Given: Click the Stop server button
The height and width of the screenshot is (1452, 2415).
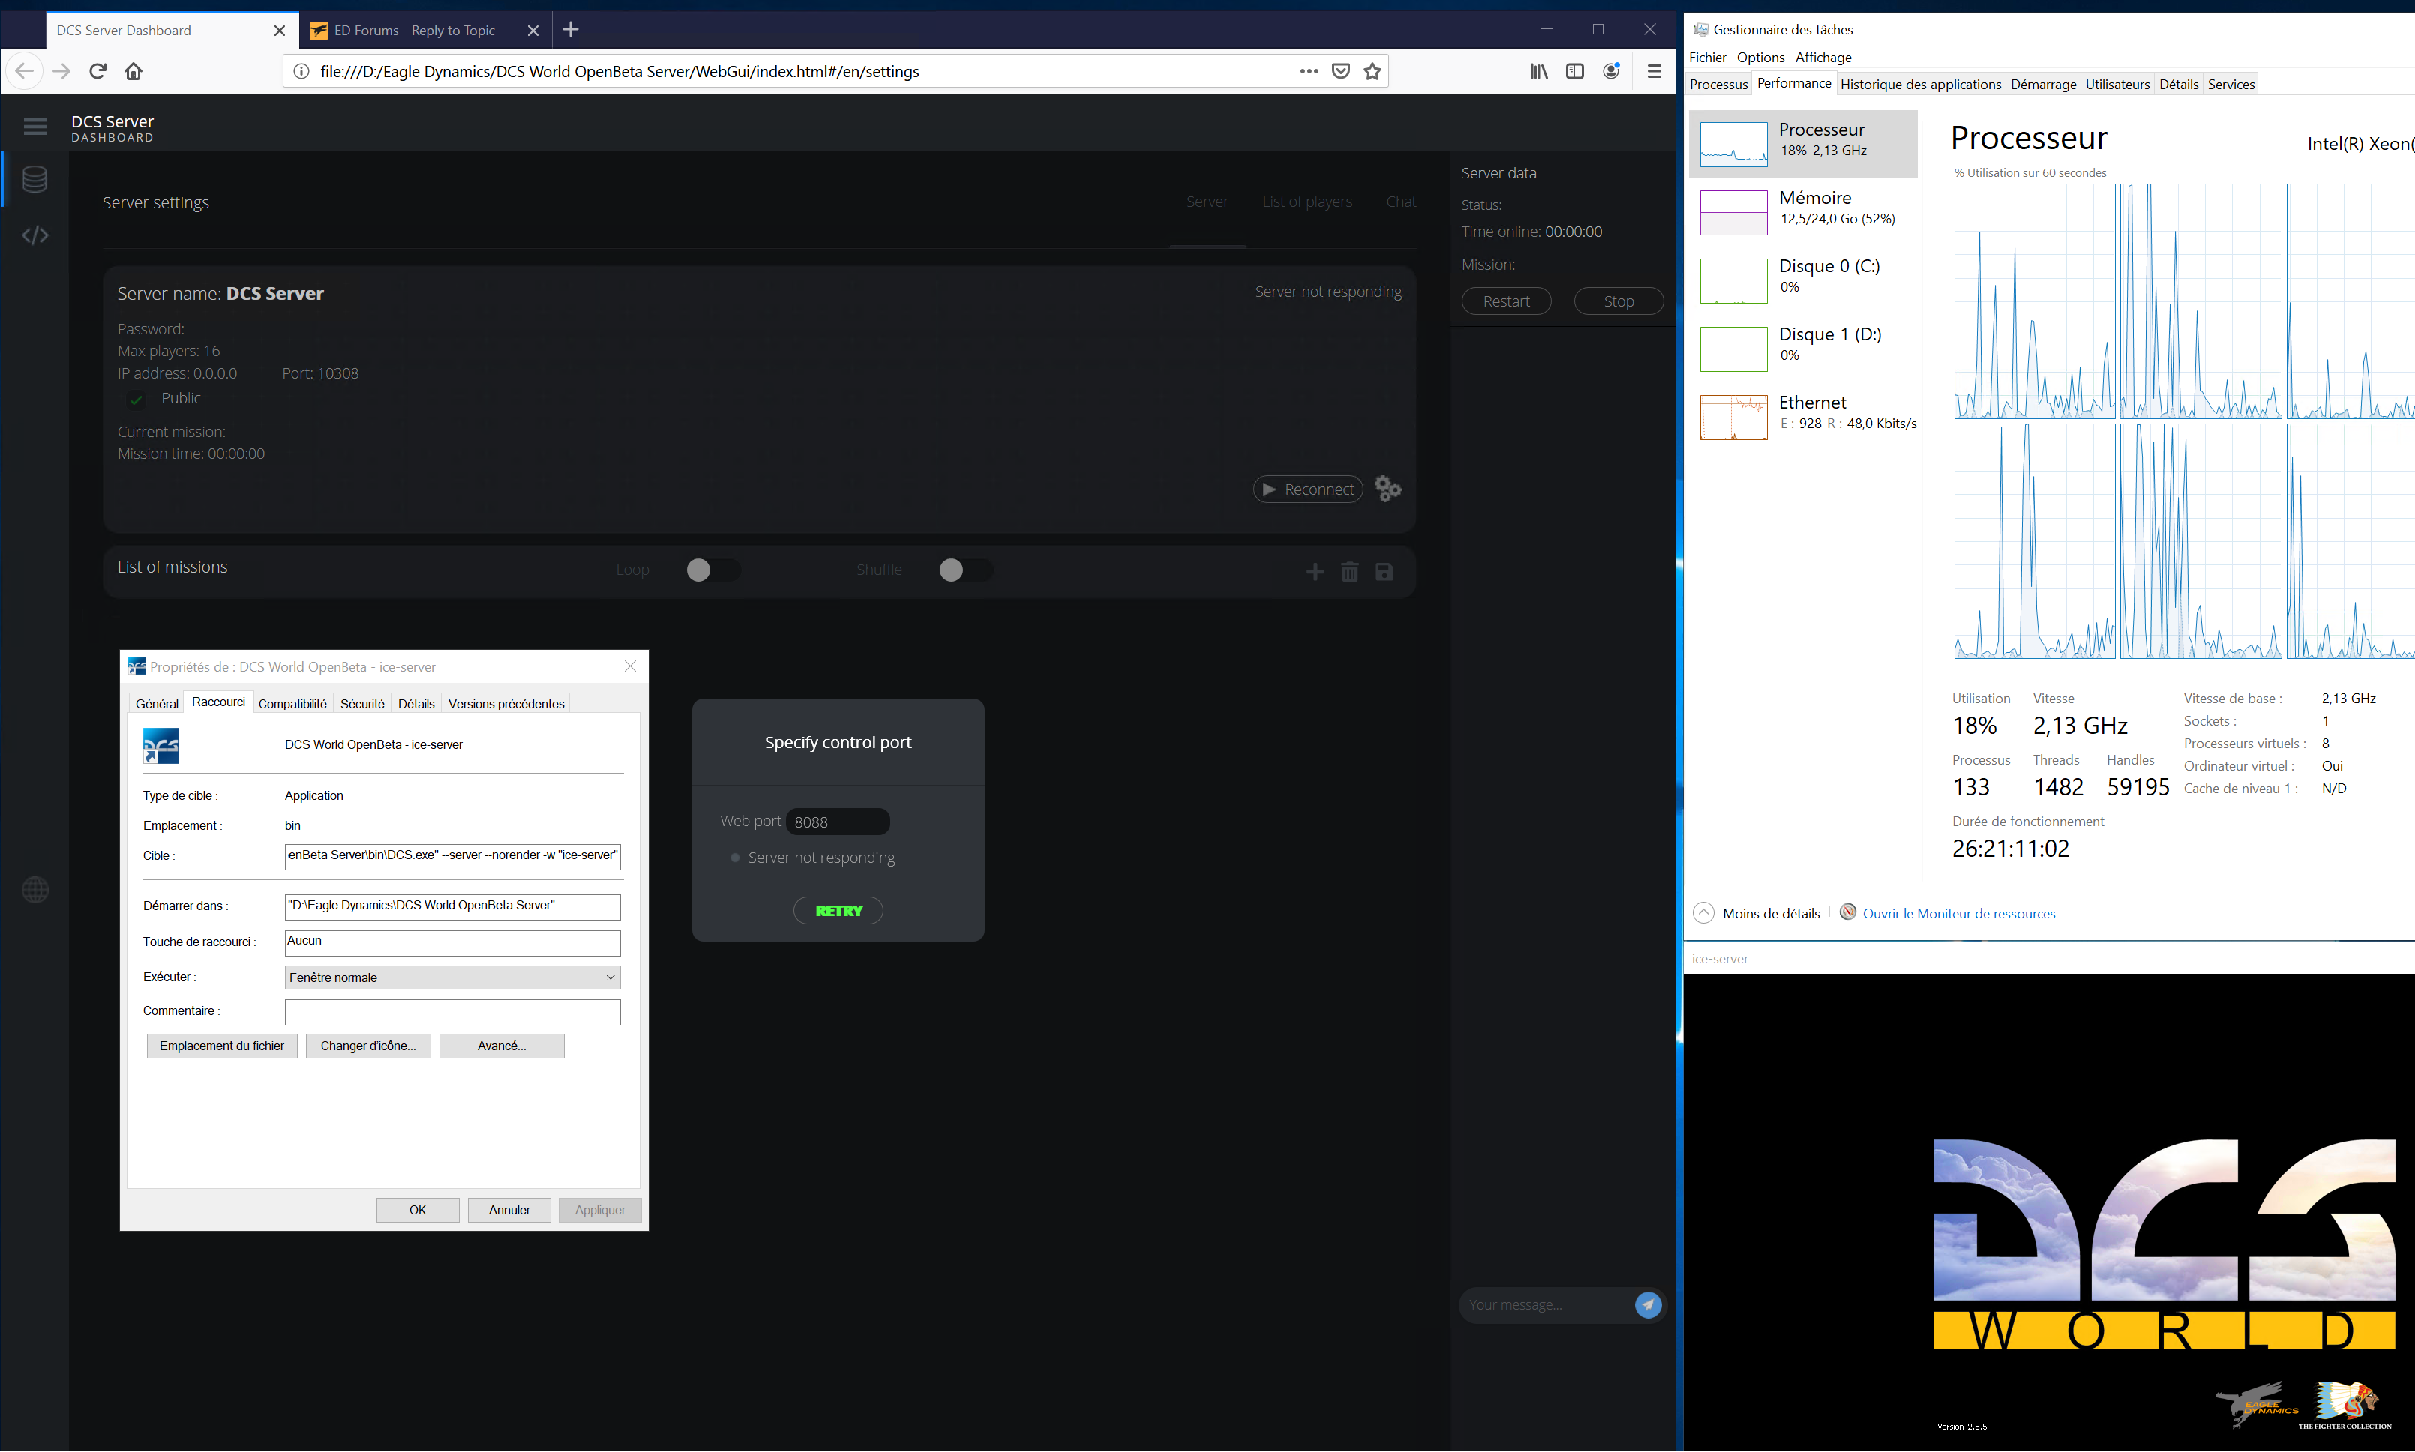Looking at the screenshot, I should pyautogui.click(x=1618, y=301).
